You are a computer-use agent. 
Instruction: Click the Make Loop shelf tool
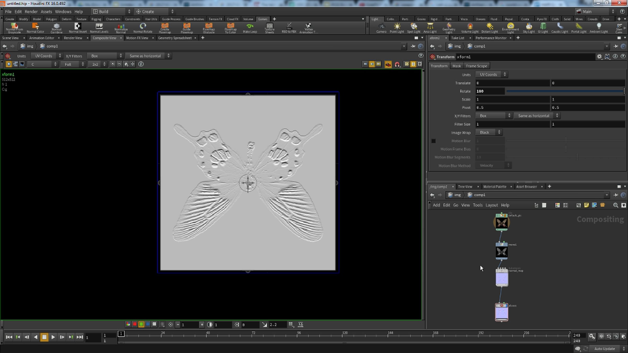point(250,28)
